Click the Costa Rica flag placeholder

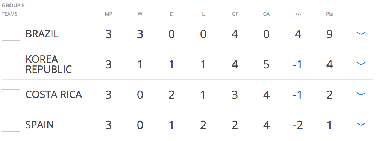pyautogui.click(x=11, y=95)
